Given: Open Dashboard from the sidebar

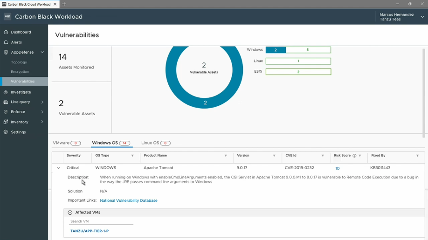Looking at the screenshot, I should tap(21, 32).
